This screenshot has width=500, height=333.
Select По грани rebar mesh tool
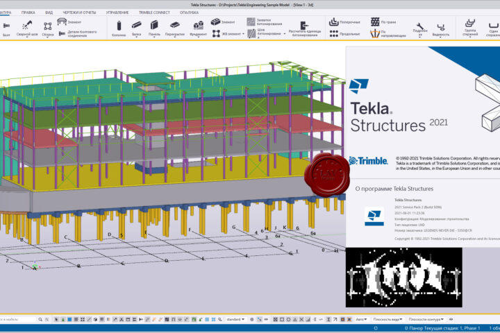click(x=383, y=22)
